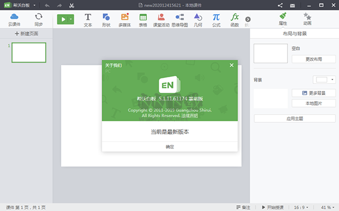Click the 更多背景 more backgrounds button
Screen dimensions: 339x211
pos(314,93)
